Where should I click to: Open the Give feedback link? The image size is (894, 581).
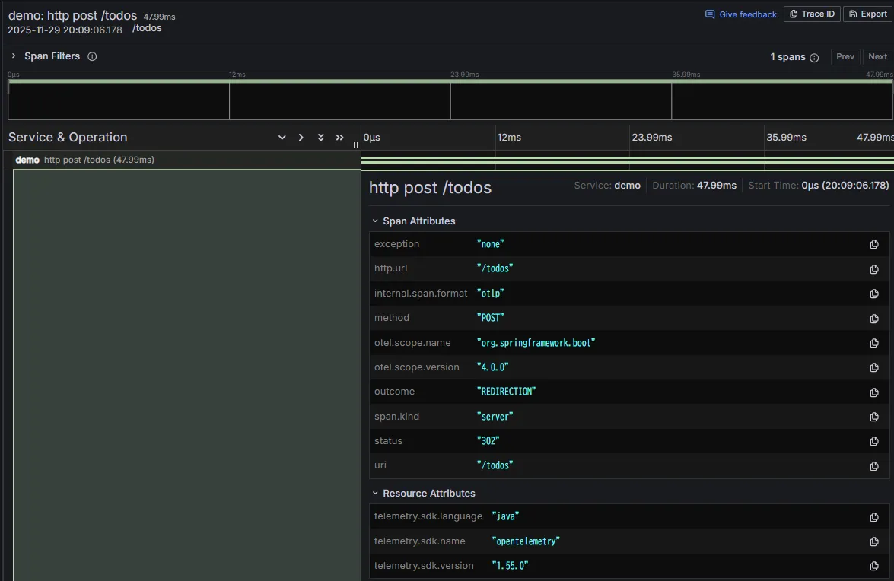click(x=741, y=14)
